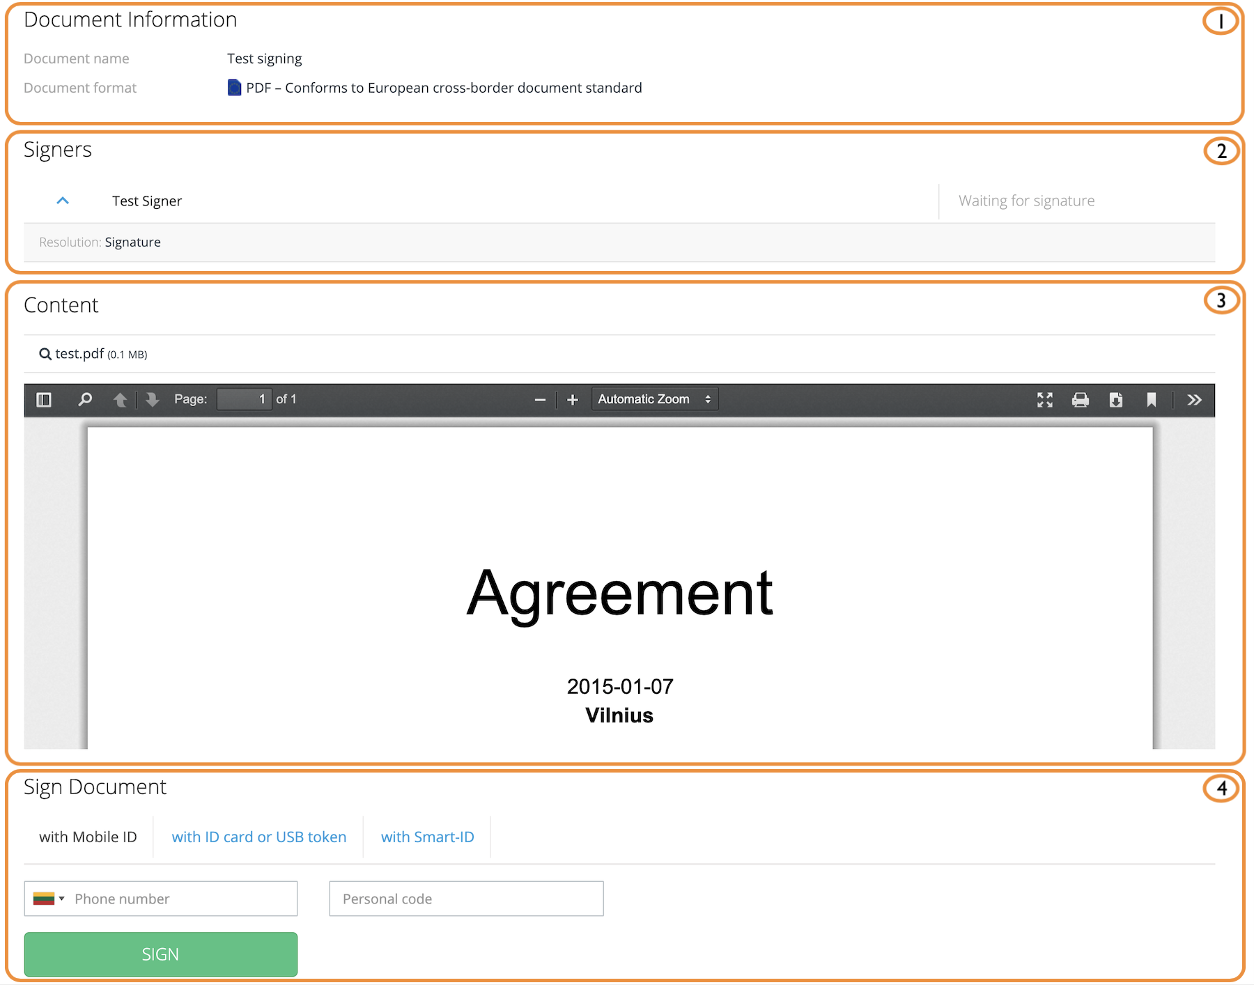Collapse Test Signer details chevron

click(63, 201)
